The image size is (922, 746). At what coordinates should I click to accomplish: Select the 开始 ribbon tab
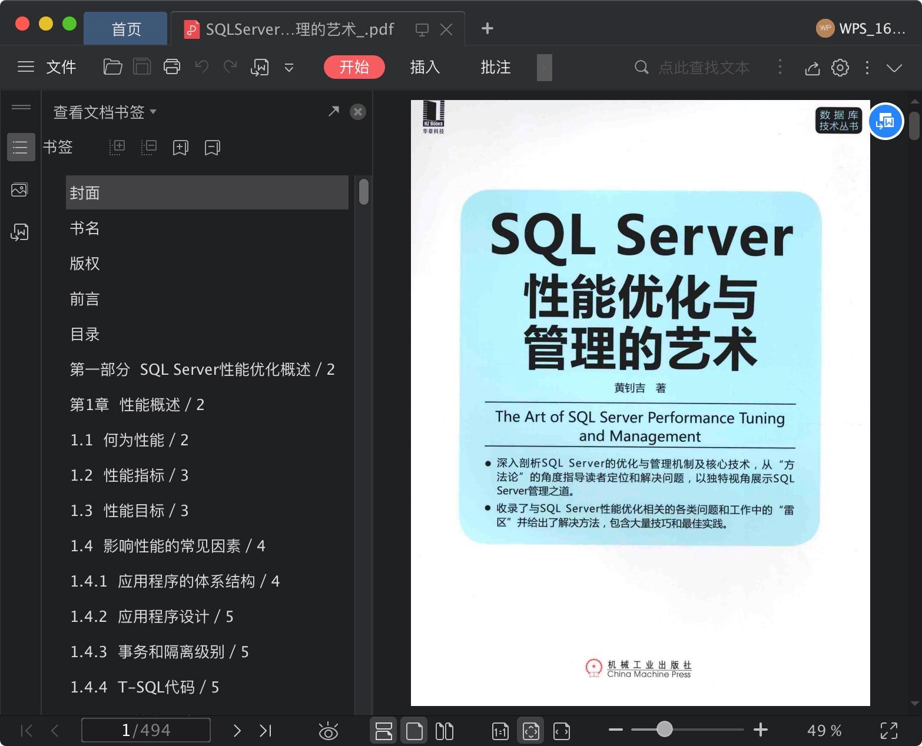[x=354, y=67]
